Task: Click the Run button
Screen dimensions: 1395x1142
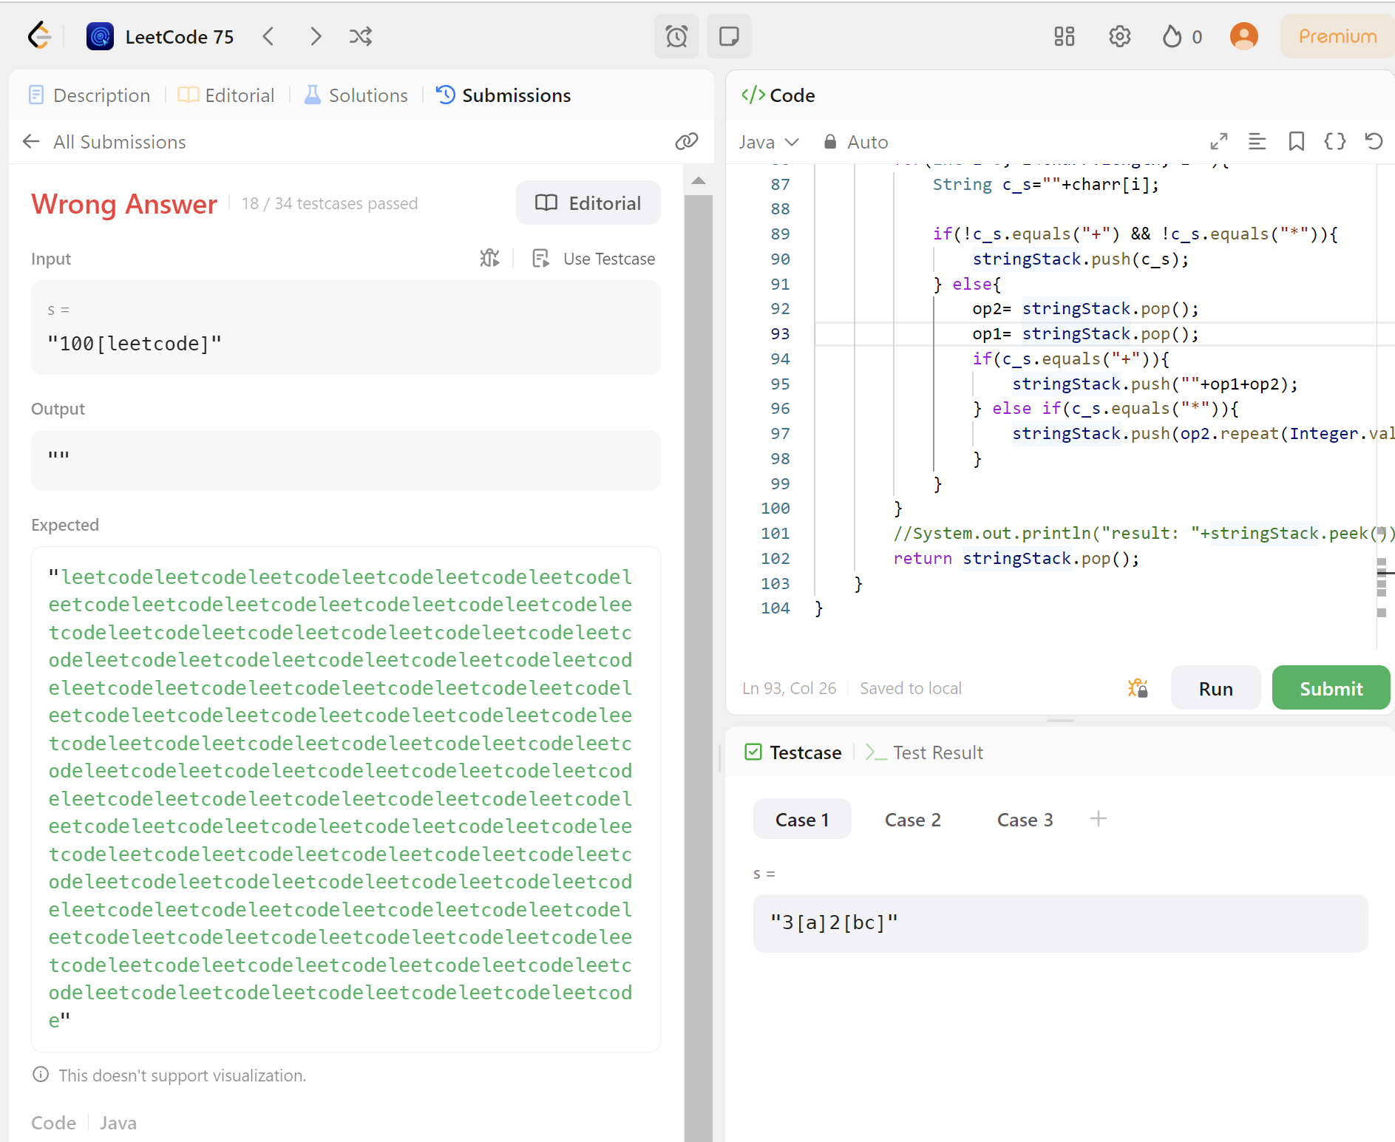Action: click(x=1216, y=688)
